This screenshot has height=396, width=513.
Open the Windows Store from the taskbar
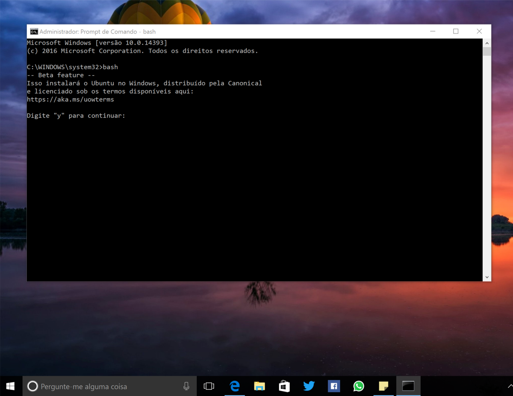(284, 386)
